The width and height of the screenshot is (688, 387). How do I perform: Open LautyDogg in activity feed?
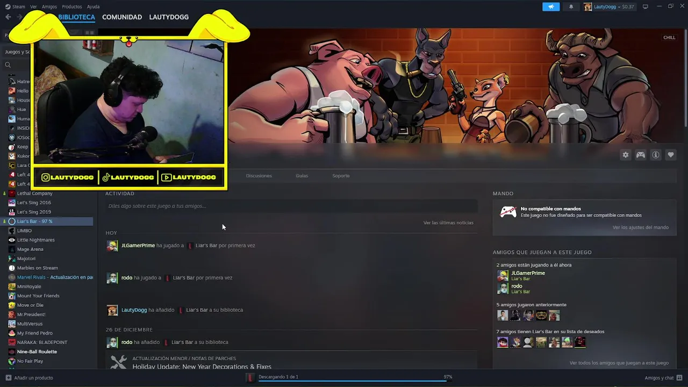point(134,310)
